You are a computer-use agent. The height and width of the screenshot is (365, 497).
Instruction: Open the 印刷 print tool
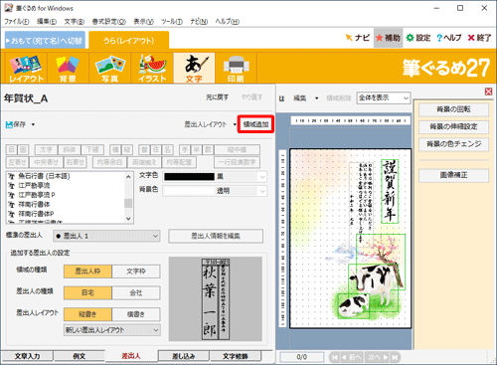(x=236, y=69)
